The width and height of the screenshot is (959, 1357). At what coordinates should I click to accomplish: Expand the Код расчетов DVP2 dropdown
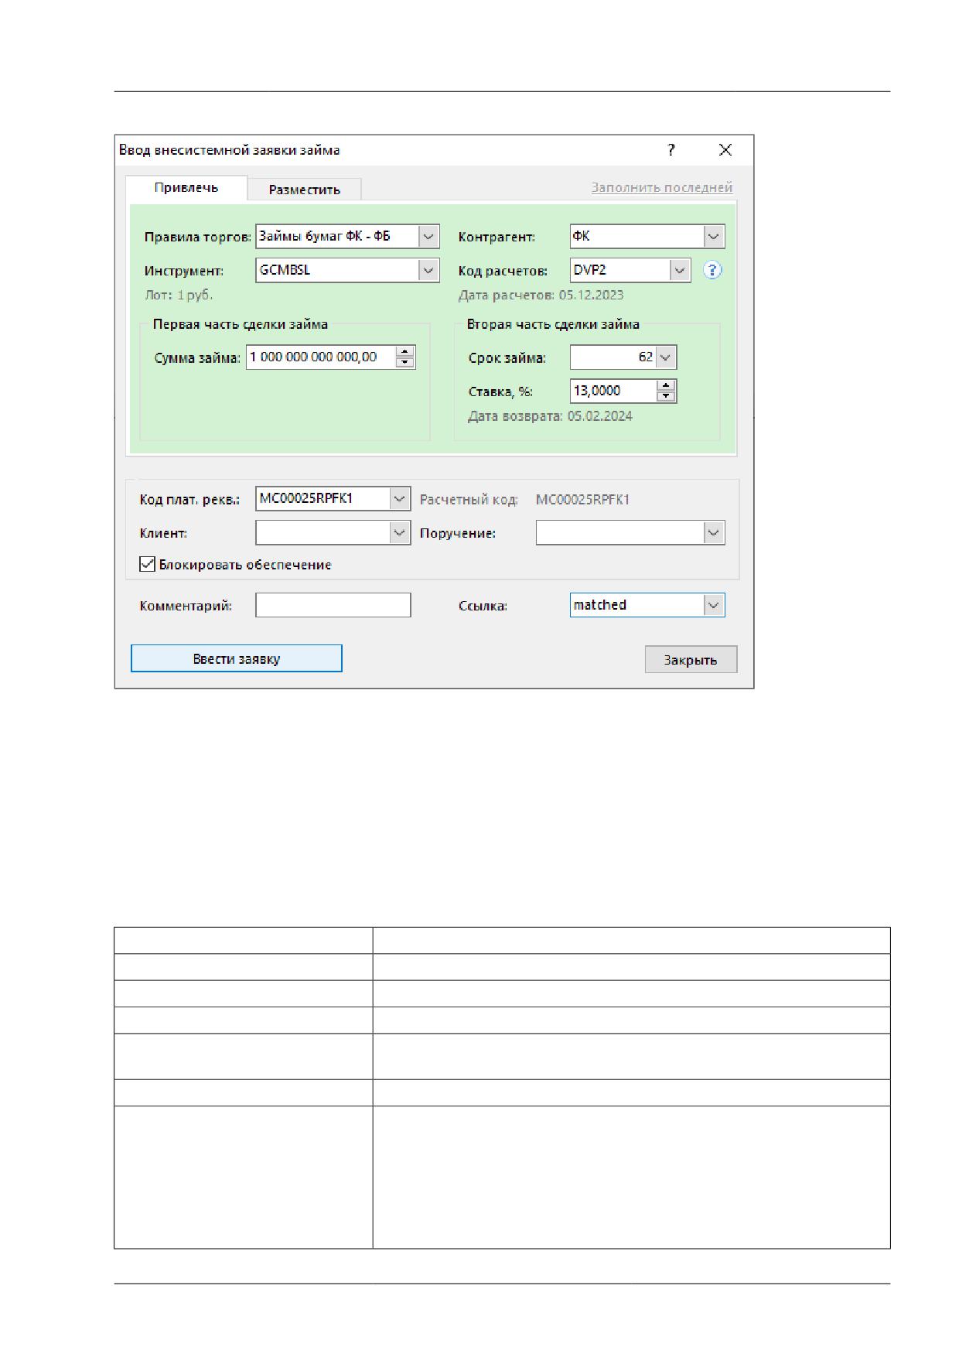[680, 270]
